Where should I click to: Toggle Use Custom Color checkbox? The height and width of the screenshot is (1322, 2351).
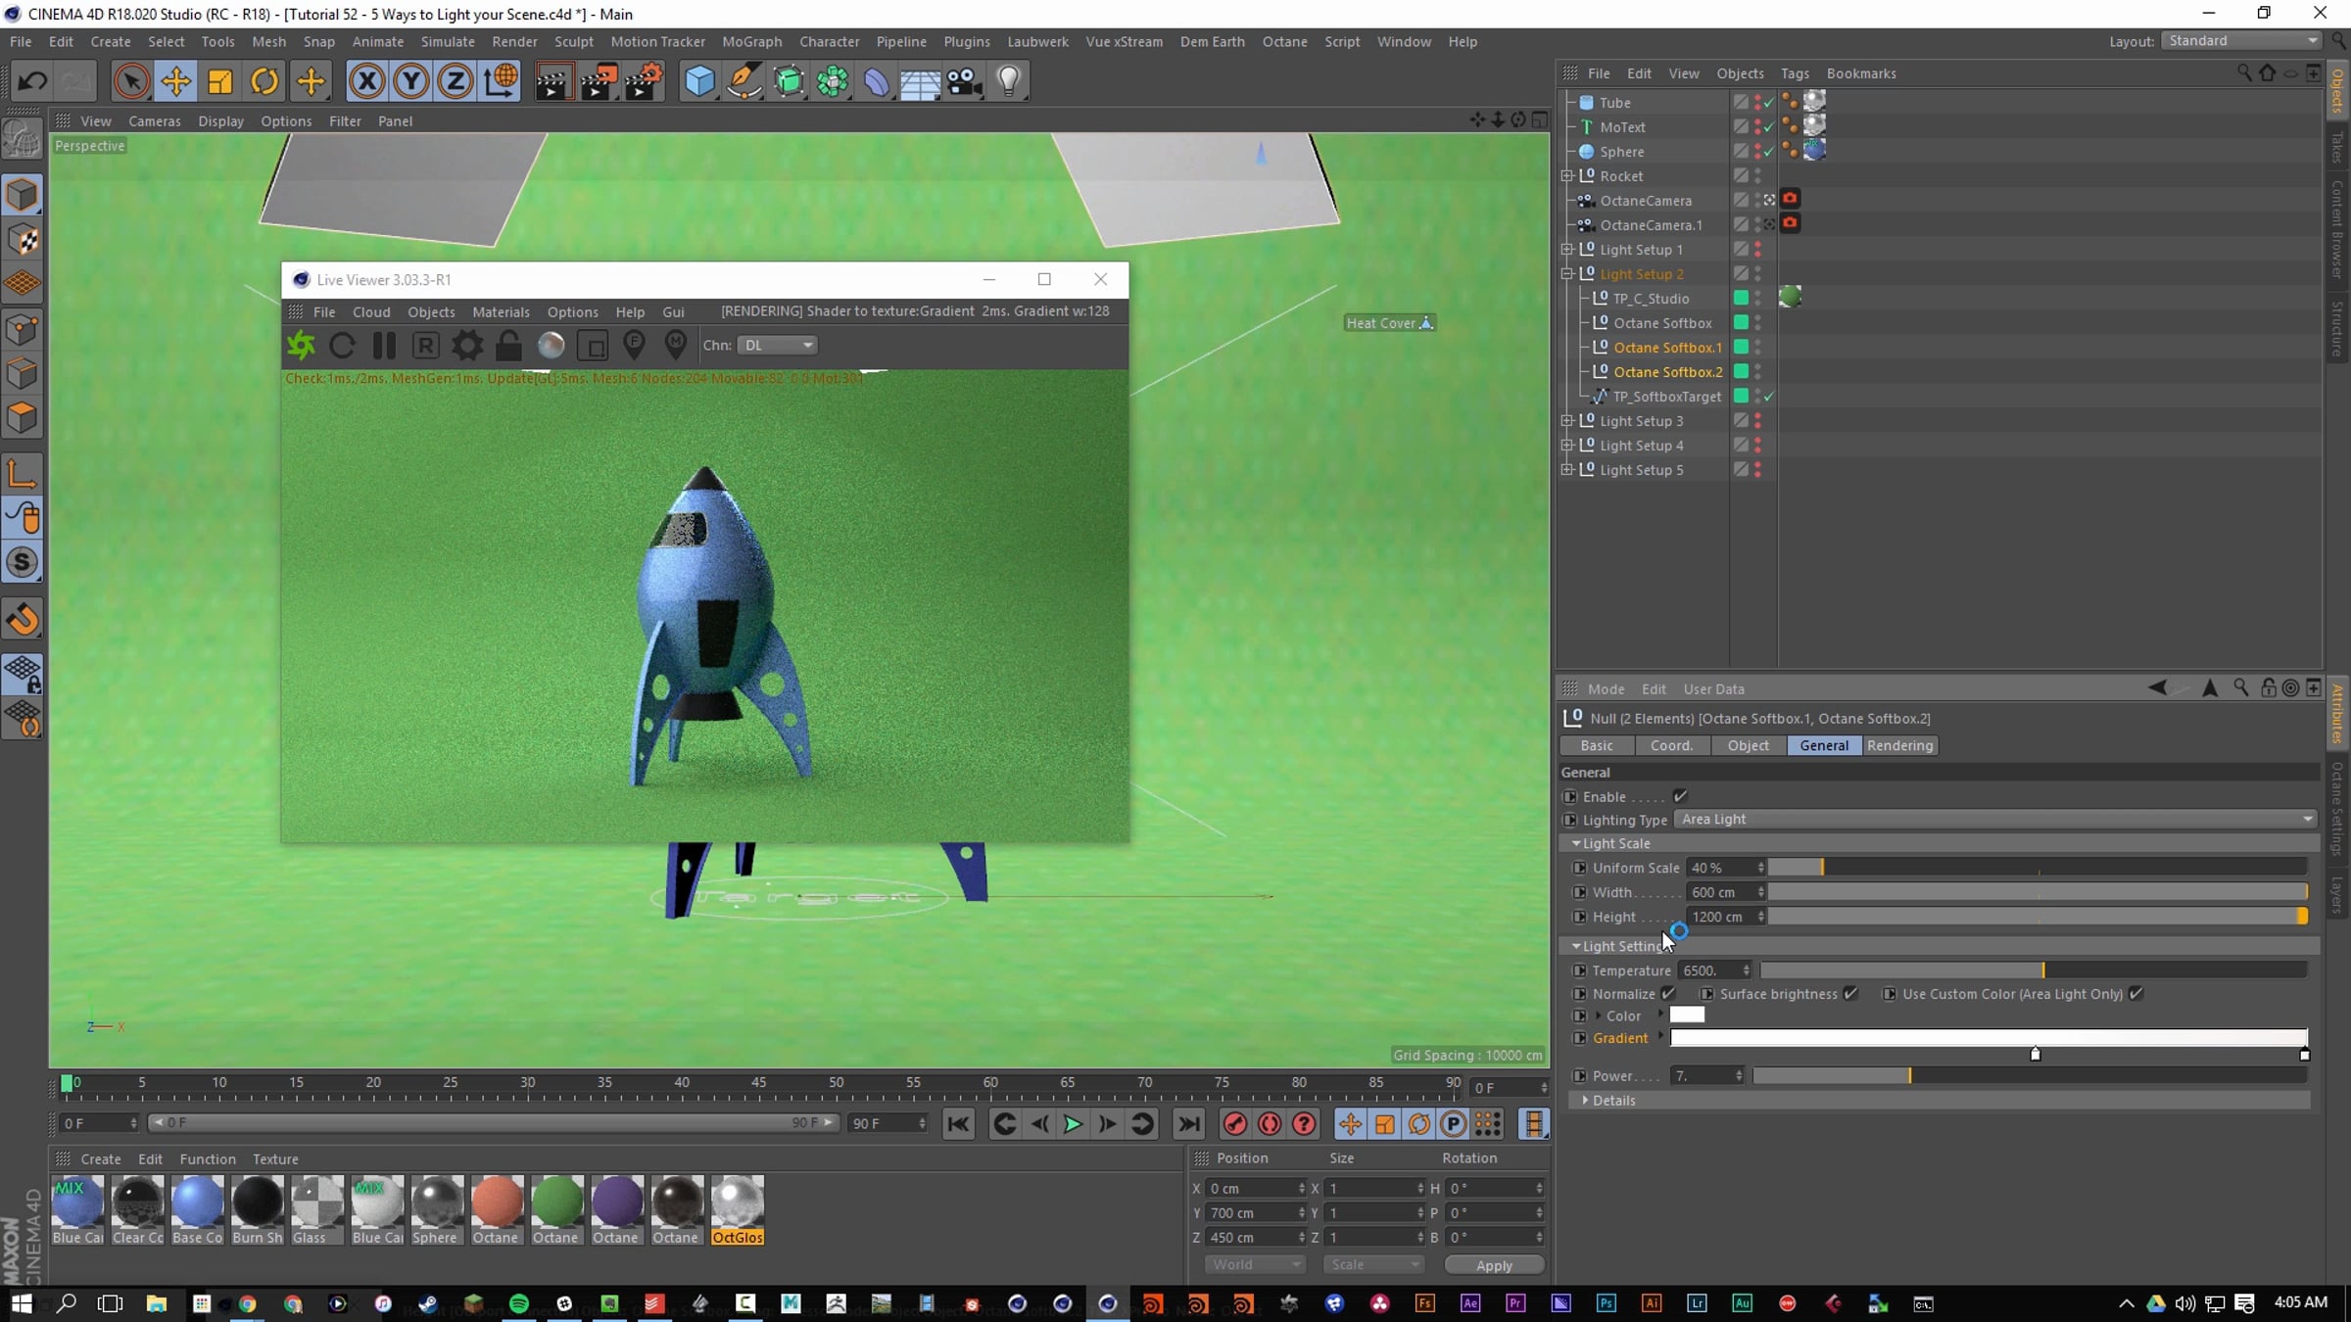pyautogui.click(x=2136, y=993)
